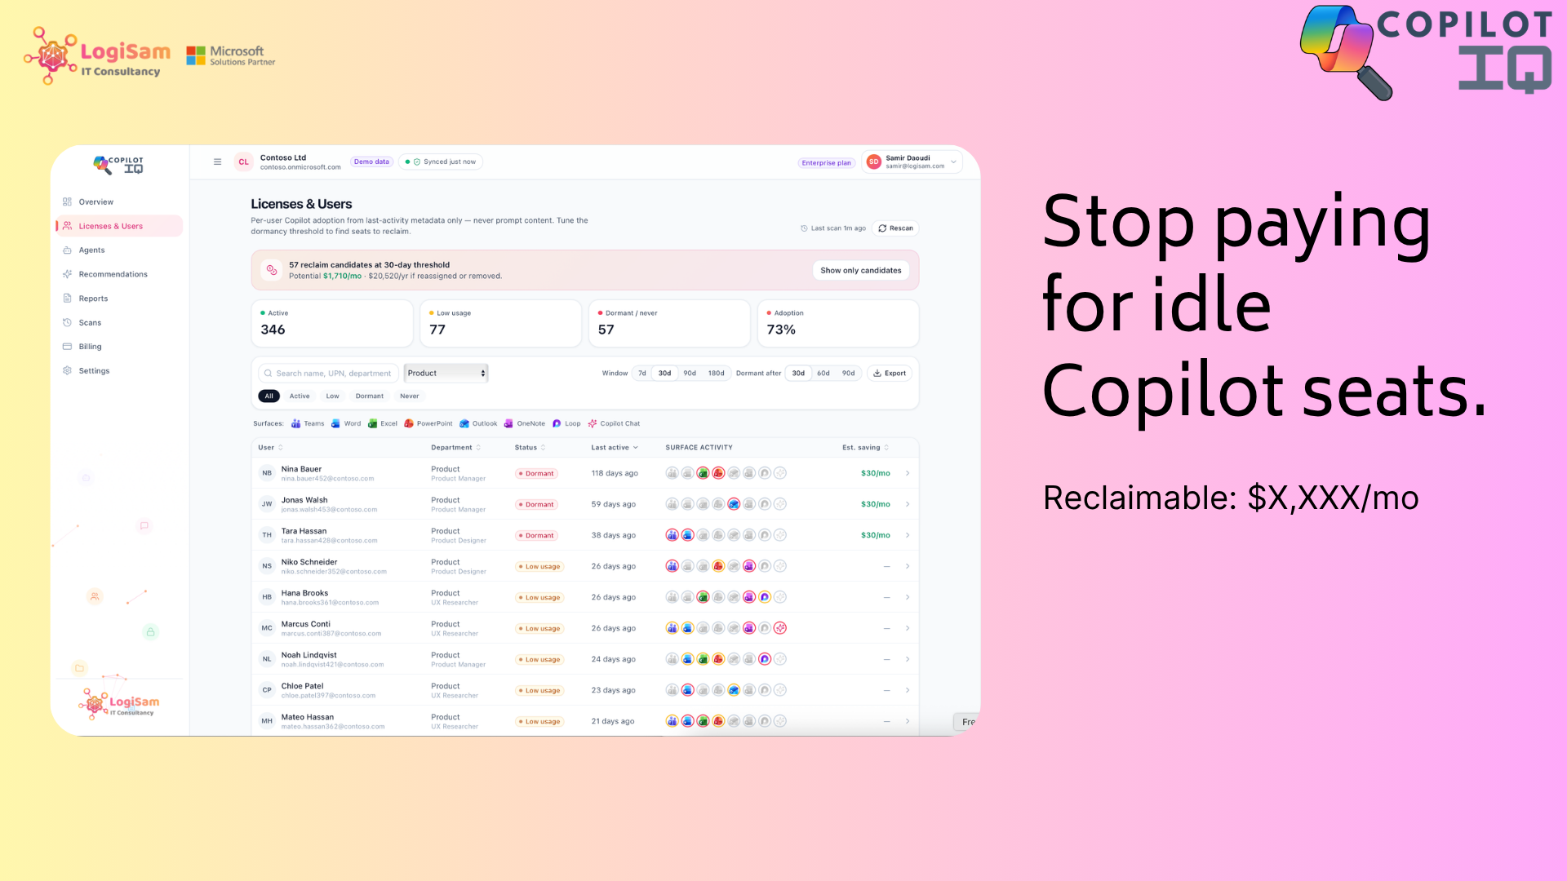This screenshot has height=881, width=1567.
Task: Select the Active filter pill
Action: pyautogui.click(x=300, y=396)
